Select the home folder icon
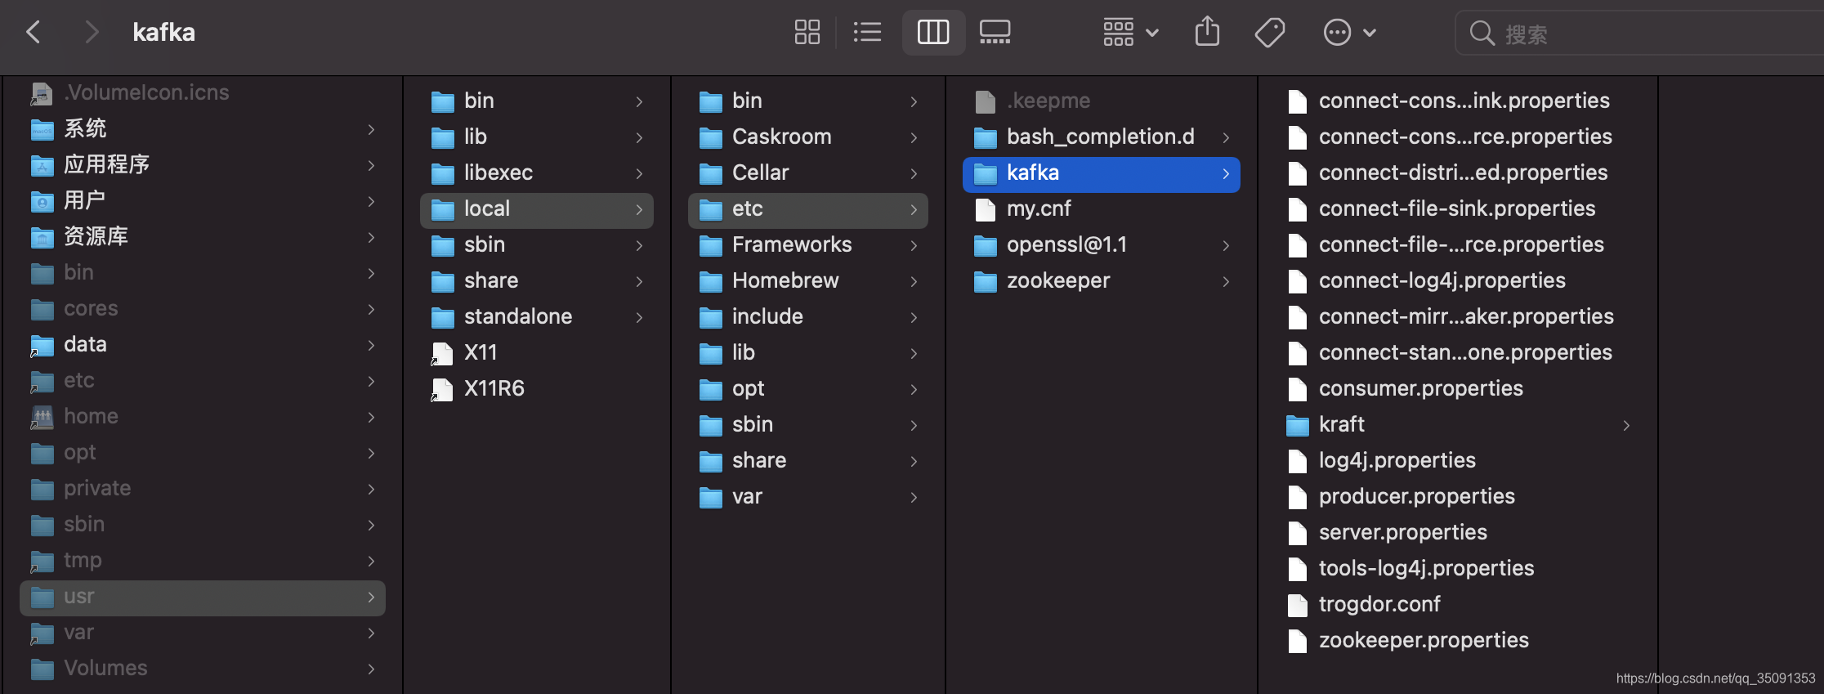The image size is (1824, 694). pos(42,417)
